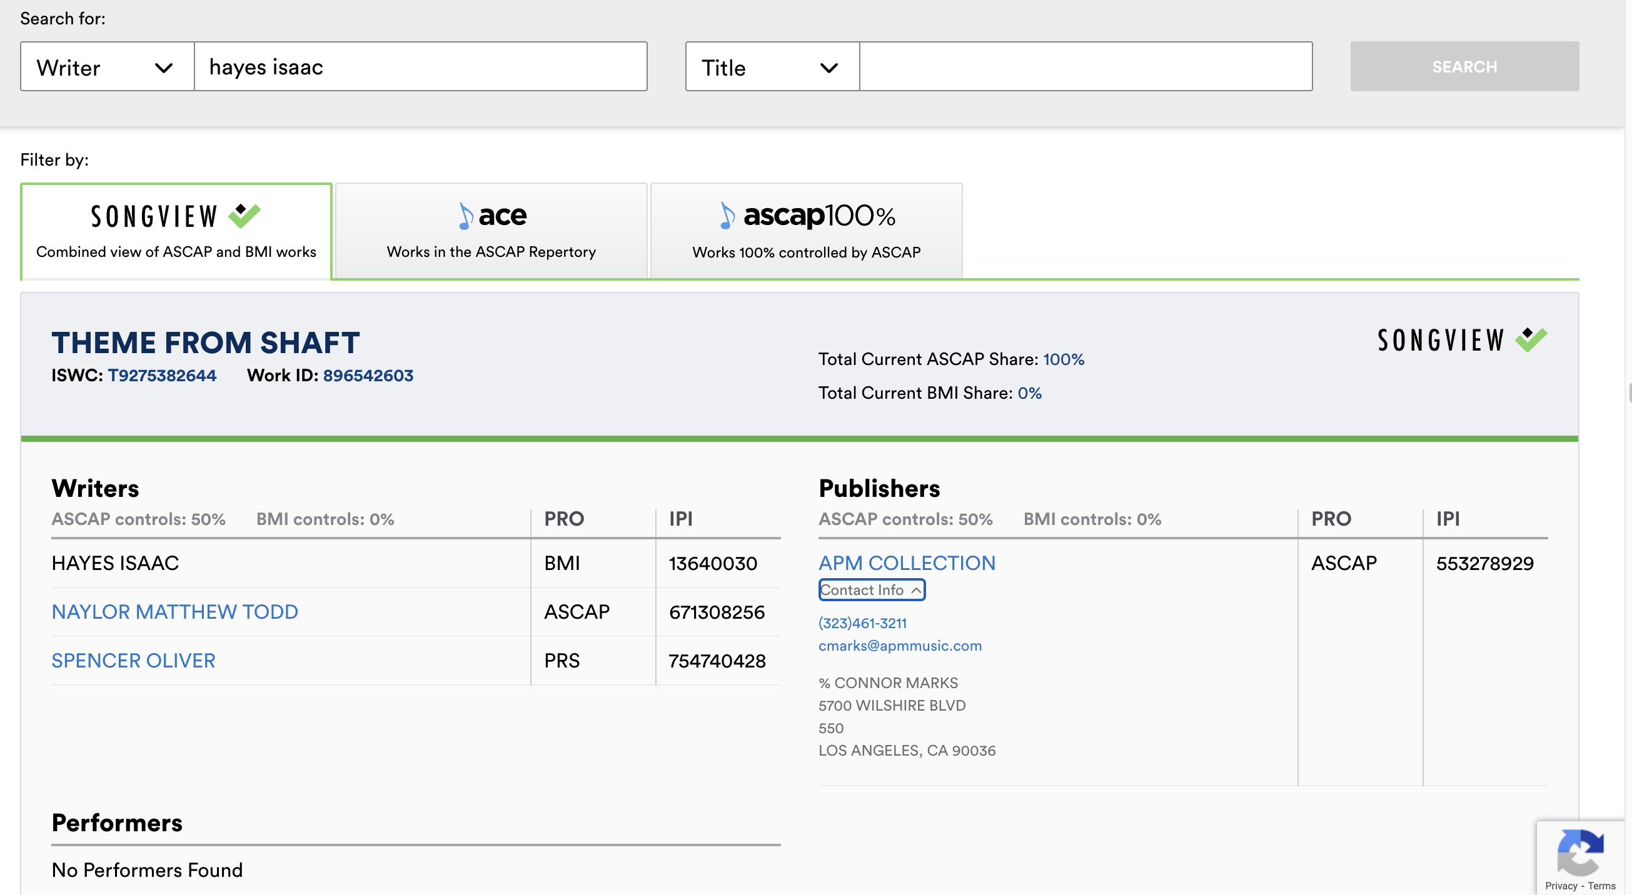Screen dimensions: 1632x895
Task: Click 'No Performers Found' text
Action: click(x=147, y=869)
